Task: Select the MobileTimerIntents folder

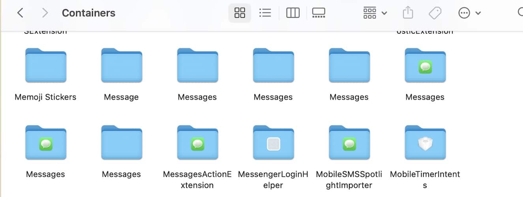Action: tap(425, 143)
